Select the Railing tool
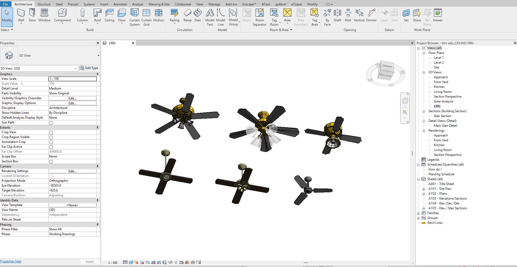The image size is (517, 267). (174, 15)
